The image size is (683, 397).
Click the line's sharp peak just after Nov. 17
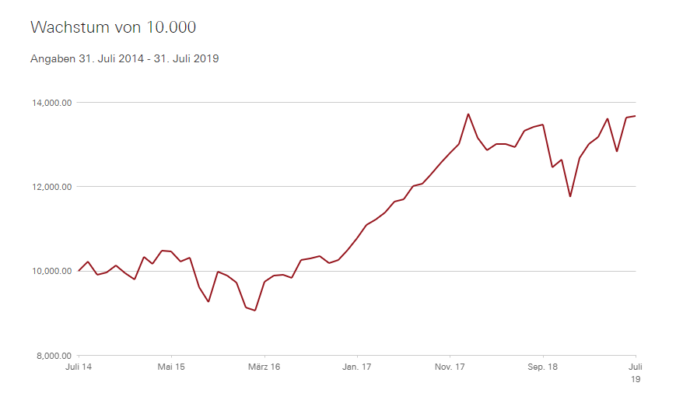point(468,114)
